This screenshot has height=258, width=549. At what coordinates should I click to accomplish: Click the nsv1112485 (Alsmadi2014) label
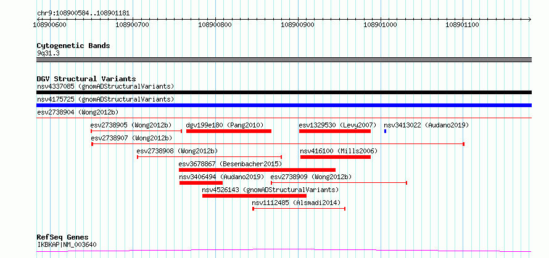(296, 203)
